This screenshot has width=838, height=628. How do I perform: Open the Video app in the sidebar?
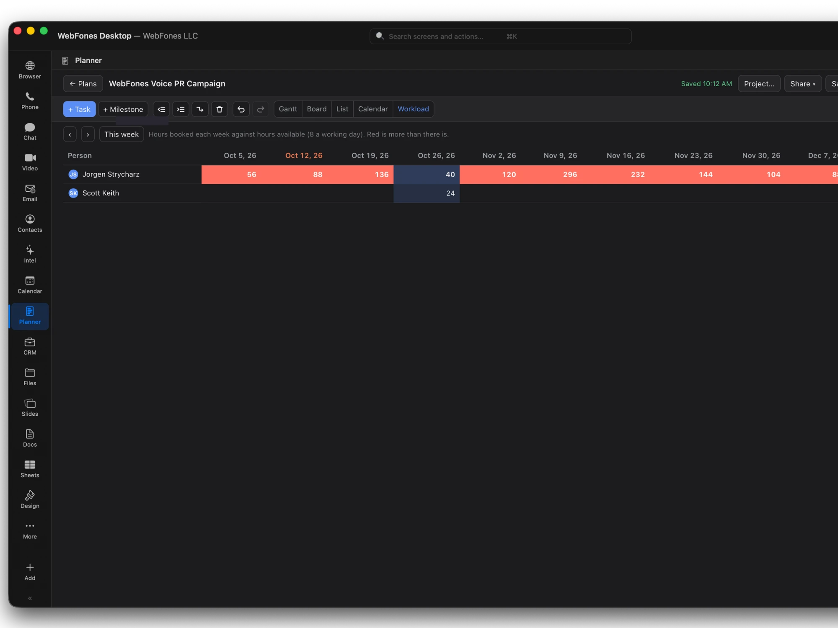[x=30, y=162]
